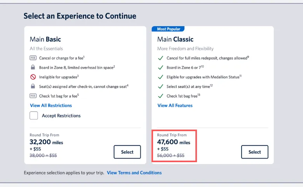Click checkmark beside Check 1st bag free
The image size is (303, 187).
pyautogui.click(x=160, y=96)
